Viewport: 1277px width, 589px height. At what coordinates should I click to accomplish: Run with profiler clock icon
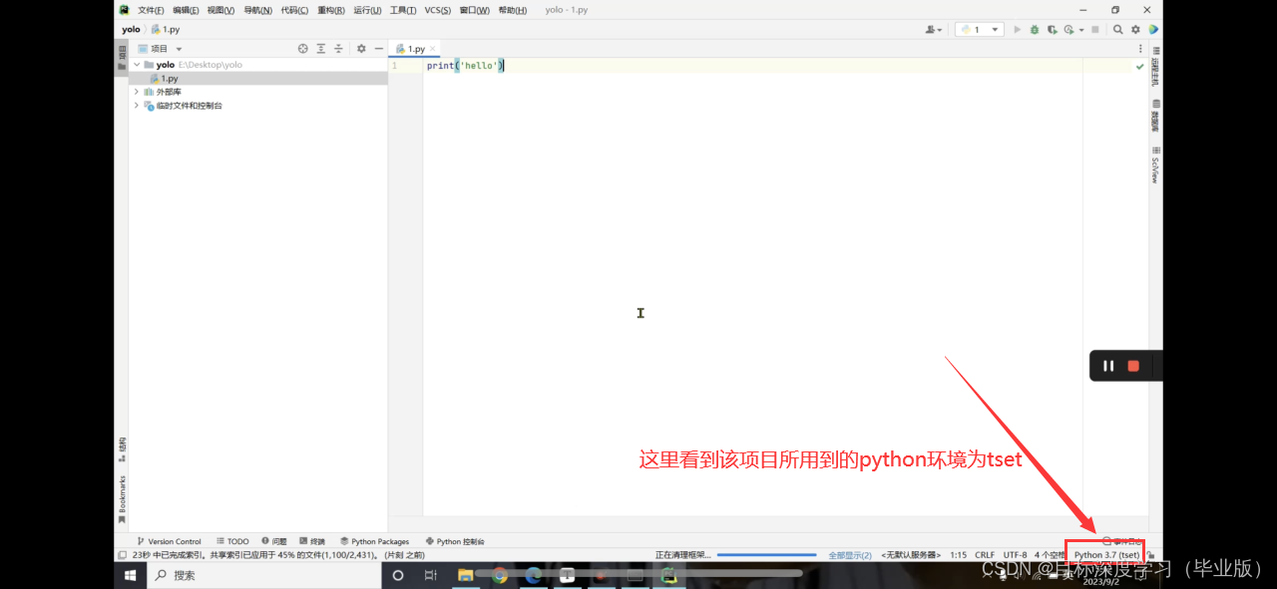tap(1068, 30)
